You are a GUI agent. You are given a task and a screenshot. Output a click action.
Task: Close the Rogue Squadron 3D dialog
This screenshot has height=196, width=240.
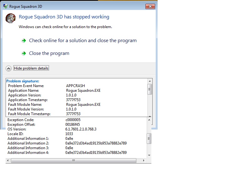[x=150, y=7]
